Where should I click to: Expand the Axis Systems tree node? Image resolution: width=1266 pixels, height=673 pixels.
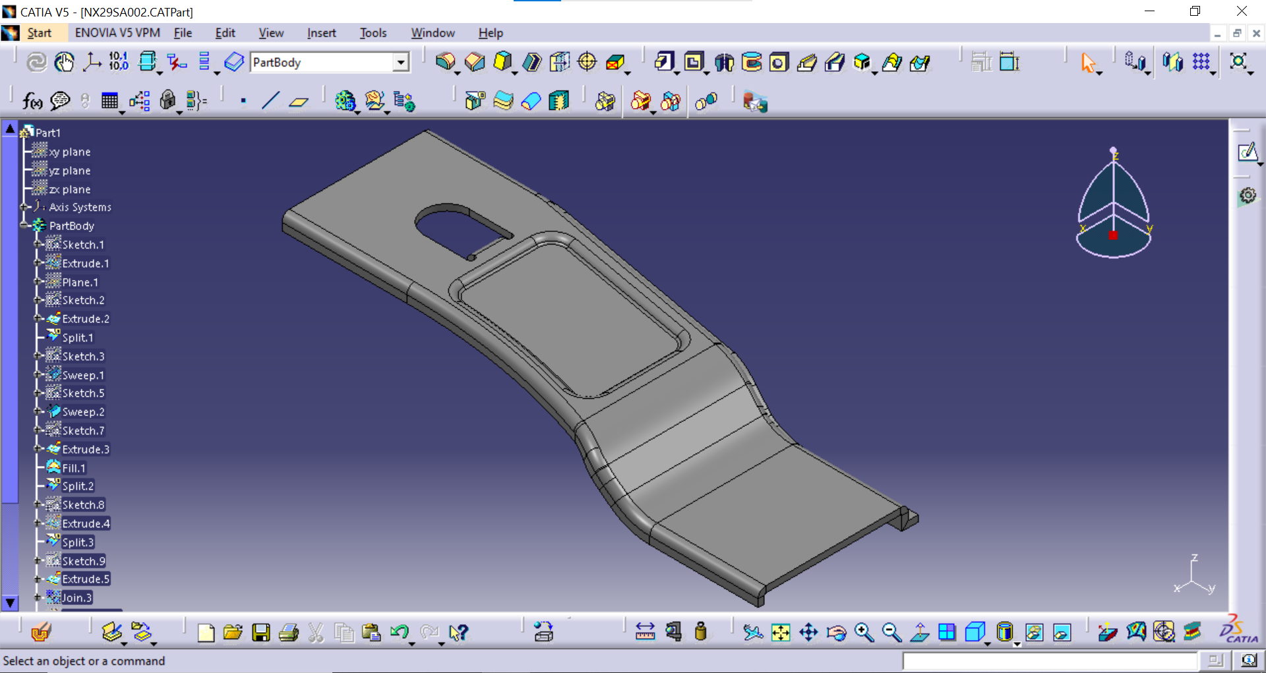[24, 207]
